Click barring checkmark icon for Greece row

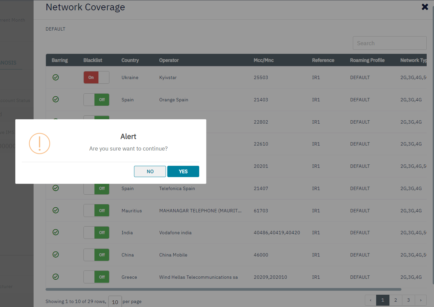[x=56, y=277]
